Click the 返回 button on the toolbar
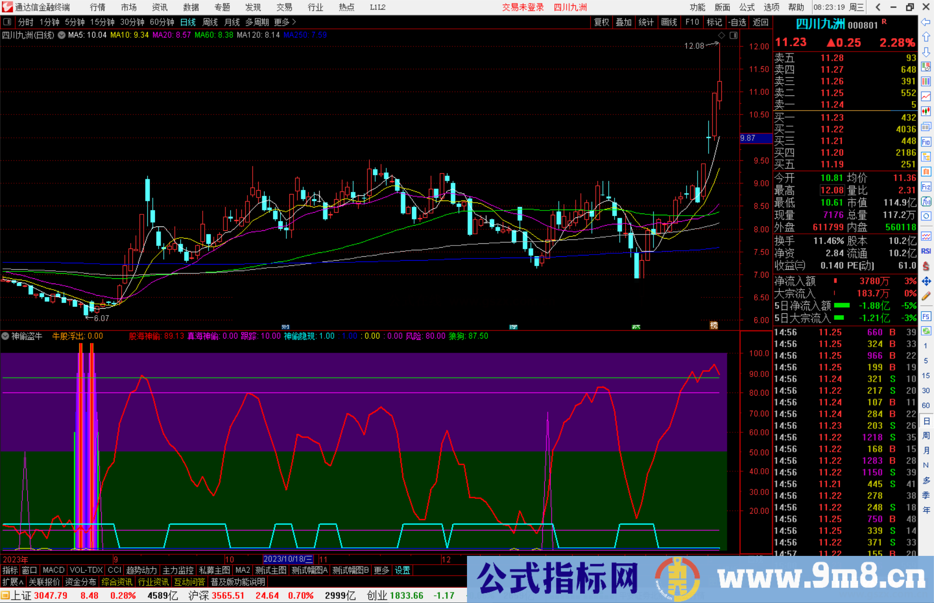The height and width of the screenshot is (603, 934). pyautogui.click(x=760, y=22)
